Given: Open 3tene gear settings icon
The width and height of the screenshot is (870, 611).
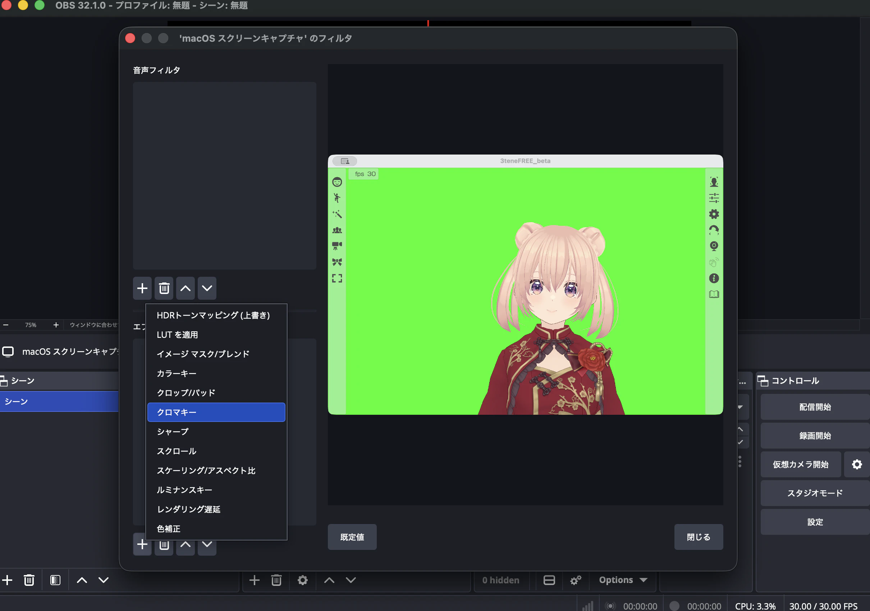Looking at the screenshot, I should pos(714,214).
